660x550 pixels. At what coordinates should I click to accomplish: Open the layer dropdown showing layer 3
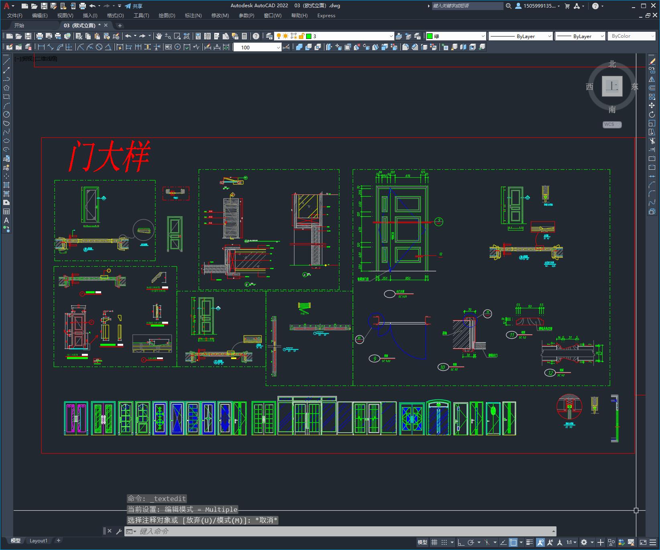pyautogui.click(x=334, y=36)
